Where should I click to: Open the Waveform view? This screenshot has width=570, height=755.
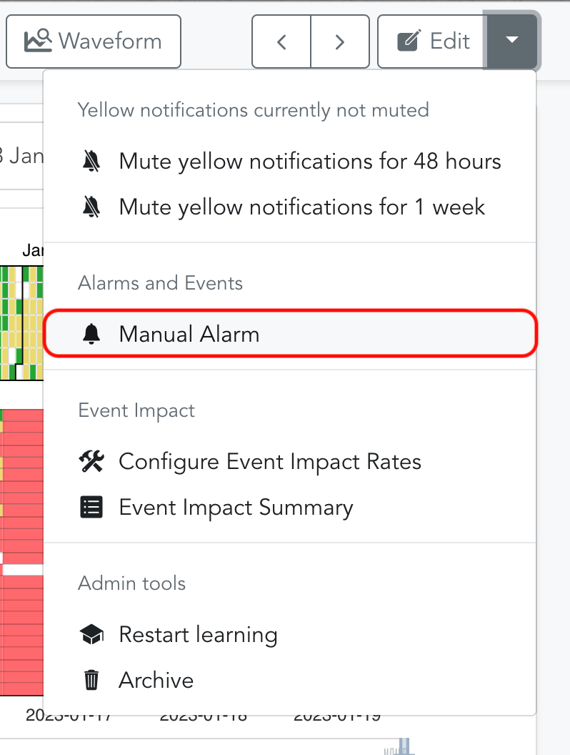pos(94,41)
